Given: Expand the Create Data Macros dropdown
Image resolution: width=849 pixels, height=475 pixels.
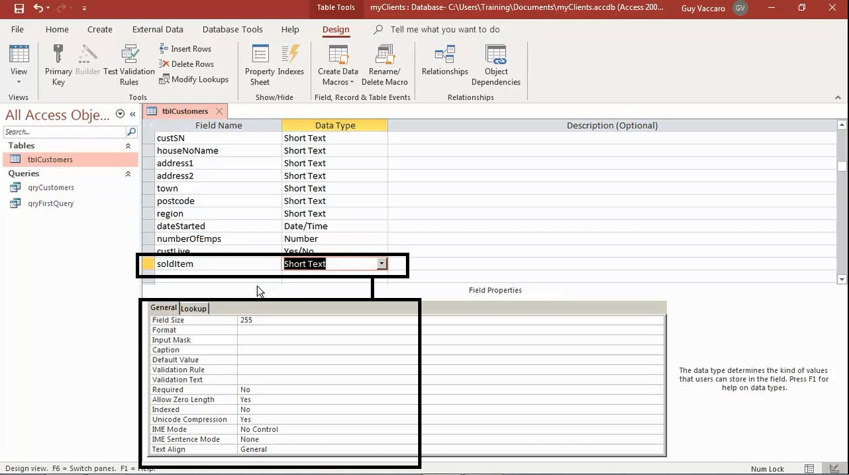Looking at the screenshot, I should pyautogui.click(x=352, y=82).
